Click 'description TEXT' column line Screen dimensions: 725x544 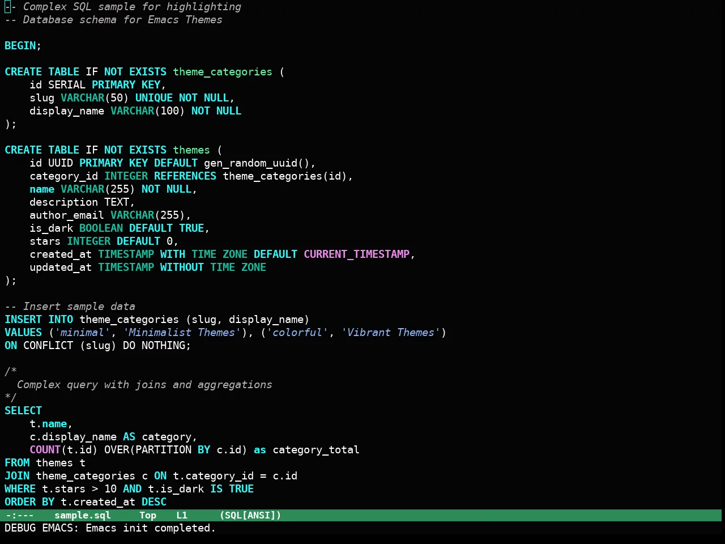[x=83, y=202]
